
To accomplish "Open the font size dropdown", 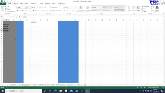I will click(x=31, y=7).
